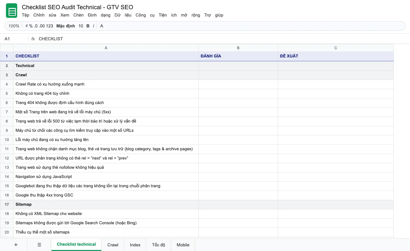
Task: Open the text color A picker
Action: pos(102,26)
